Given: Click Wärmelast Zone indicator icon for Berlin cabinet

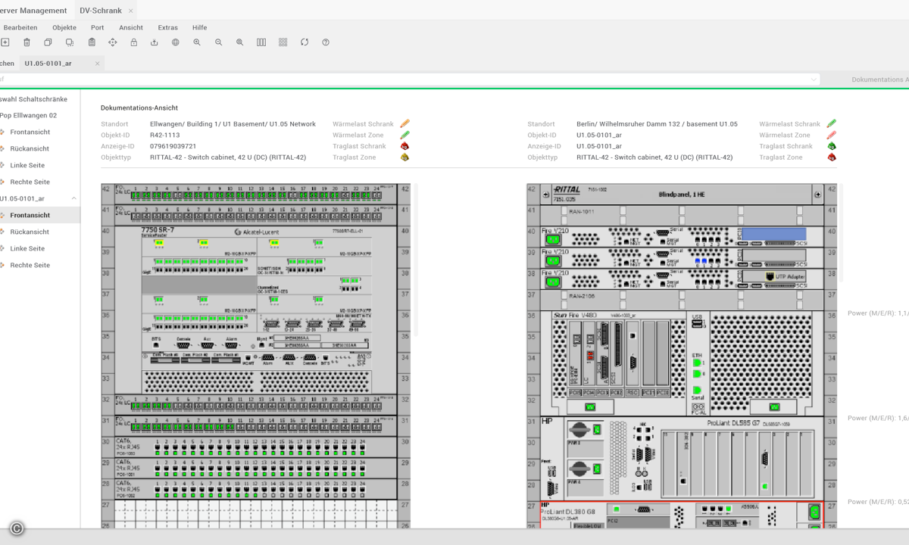Looking at the screenshot, I should click(832, 135).
